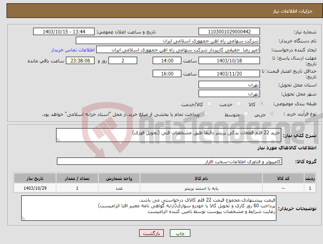Click the item code cell showing --
This screenshot has height=244, width=323.
pyautogui.click(x=283, y=188)
